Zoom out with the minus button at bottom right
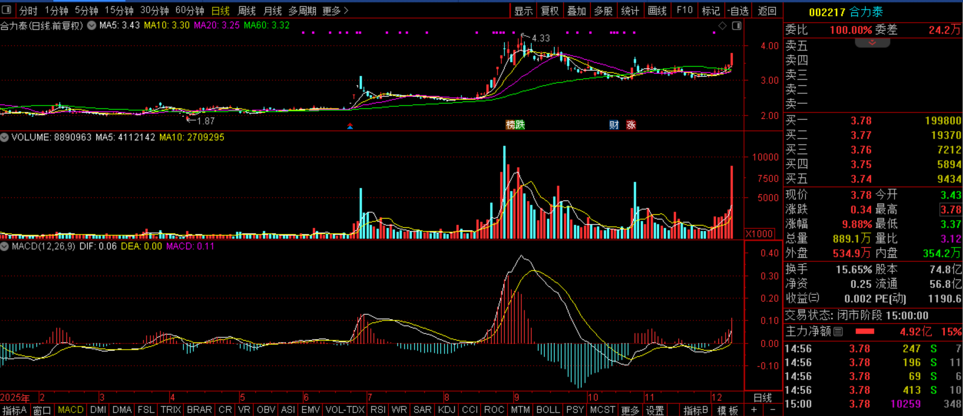 click(x=773, y=410)
